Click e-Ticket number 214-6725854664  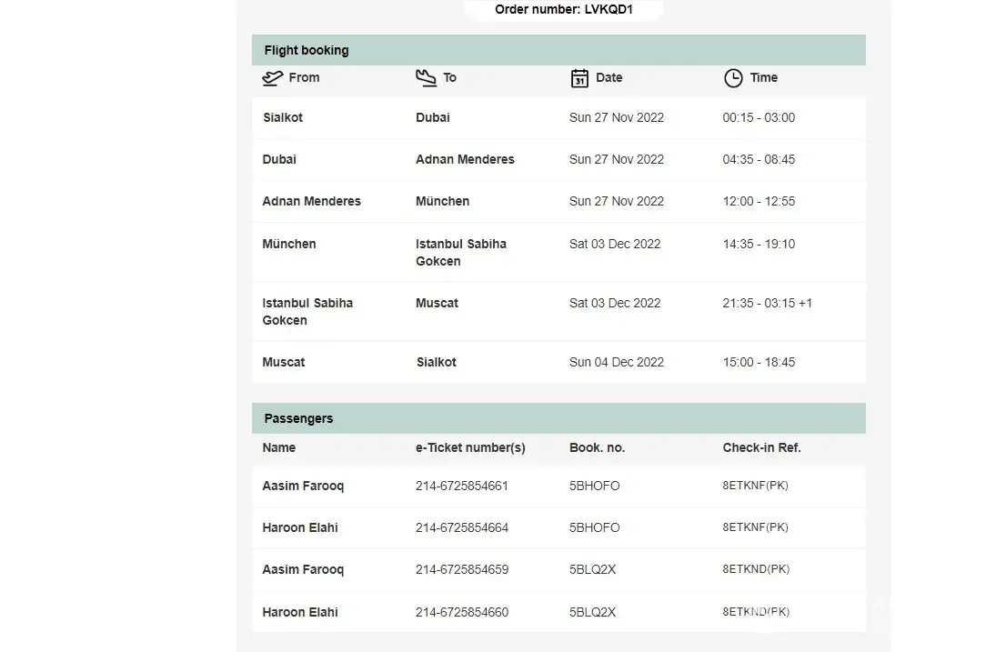coord(462,527)
